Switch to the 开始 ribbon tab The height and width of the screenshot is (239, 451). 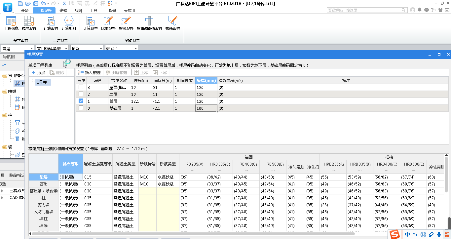click(x=25, y=11)
